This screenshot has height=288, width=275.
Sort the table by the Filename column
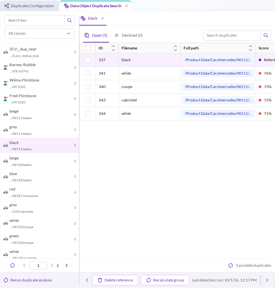coord(175,48)
